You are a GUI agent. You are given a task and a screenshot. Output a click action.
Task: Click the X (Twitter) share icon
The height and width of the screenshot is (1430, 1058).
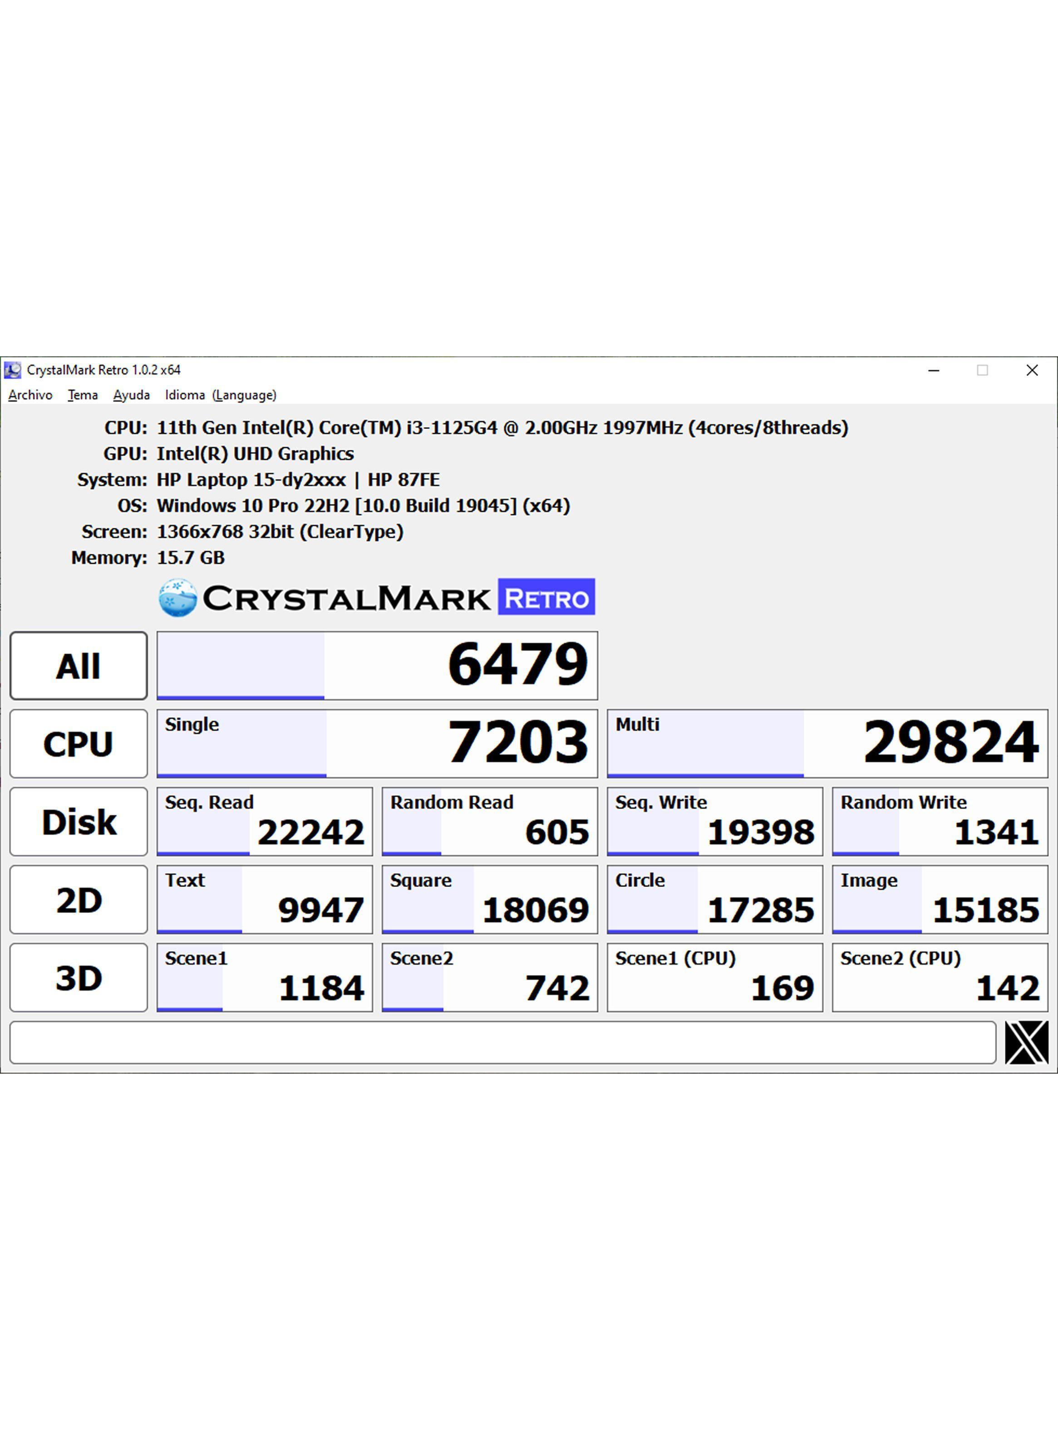[1026, 1043]
